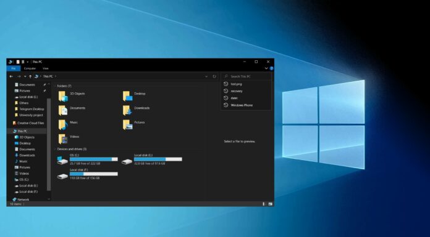This screenshot has height=237, width=430.
Task: Open the recent locations dropdown arrow
Action: tap(25, 76)
